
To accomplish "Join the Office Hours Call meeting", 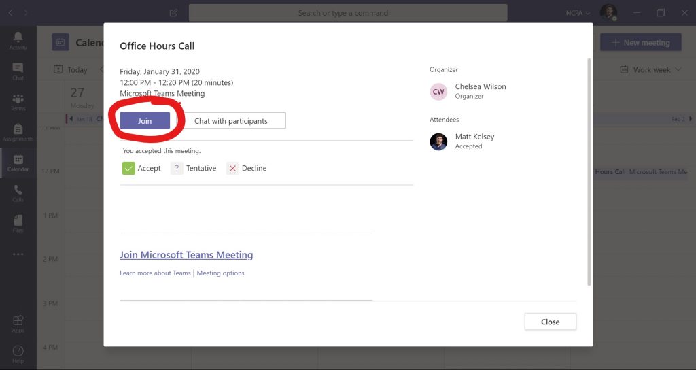I will 145,121.
